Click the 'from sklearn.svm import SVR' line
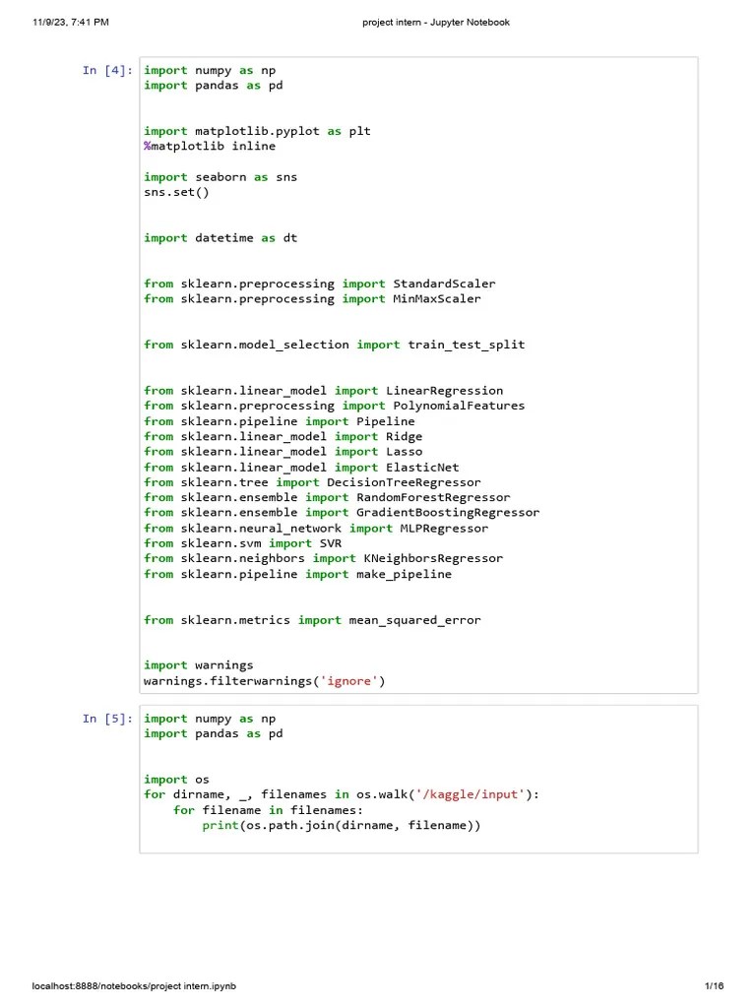This screenshot has width=756, height=1008. pyautogui.click(x=242, y=543)
